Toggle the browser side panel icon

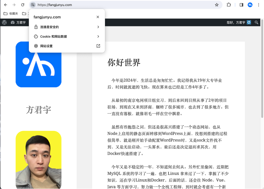[x=241, y=5]
